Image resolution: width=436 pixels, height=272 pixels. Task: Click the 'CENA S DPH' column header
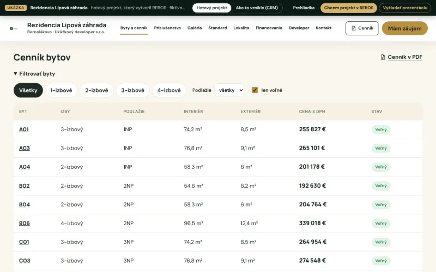pyautogui.click(x=312, y=112)
